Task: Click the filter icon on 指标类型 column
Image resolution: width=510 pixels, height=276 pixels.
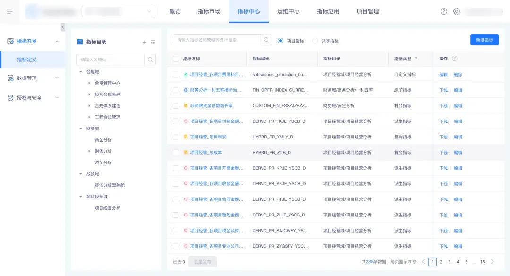Action: tap(416, 59)
